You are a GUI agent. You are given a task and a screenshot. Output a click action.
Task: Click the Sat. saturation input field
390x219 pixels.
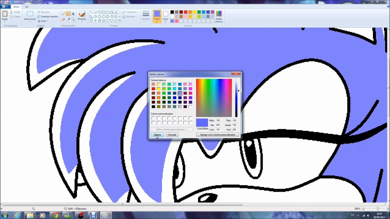[218, 125]
